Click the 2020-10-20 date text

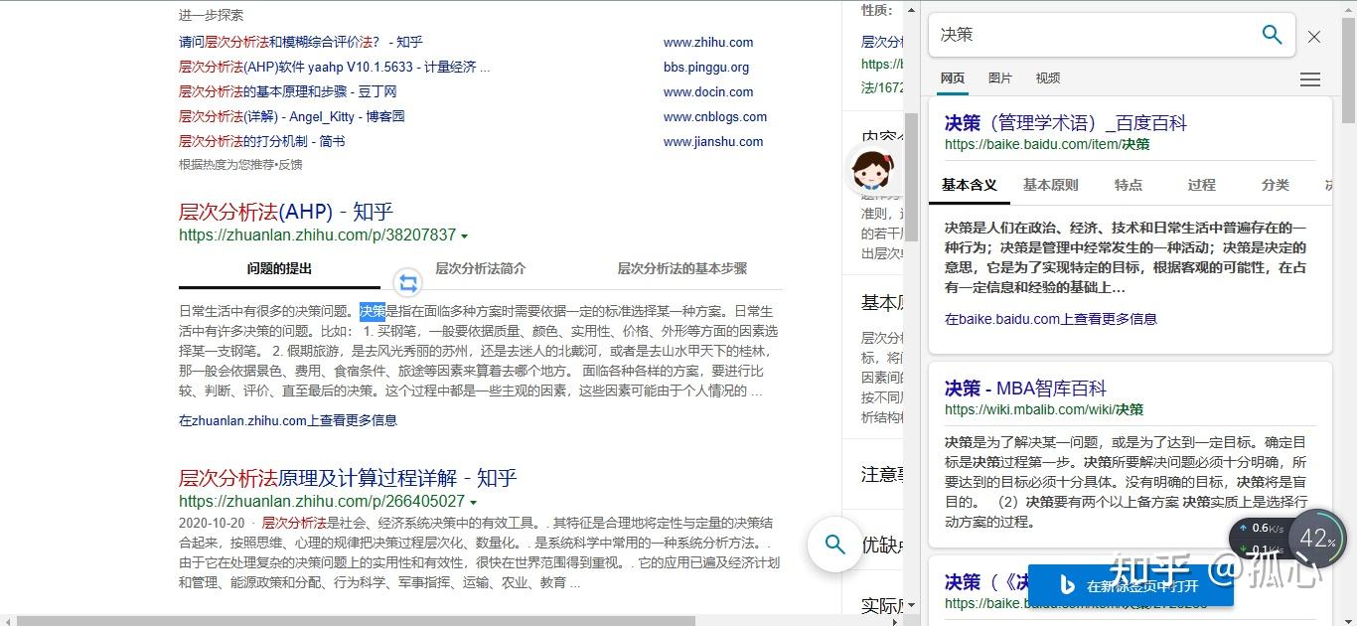coord(212,523)
